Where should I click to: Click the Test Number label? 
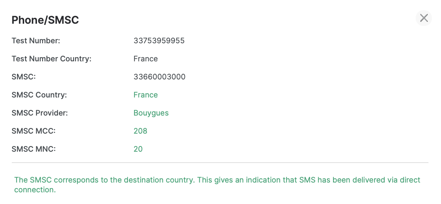(x=36, y=41)
